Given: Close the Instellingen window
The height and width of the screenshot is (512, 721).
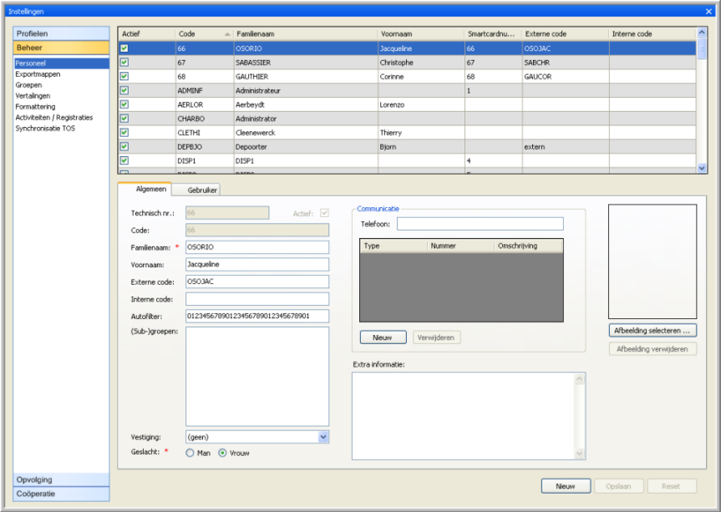Looking at the screenshot, I should [x=708, y=12].
